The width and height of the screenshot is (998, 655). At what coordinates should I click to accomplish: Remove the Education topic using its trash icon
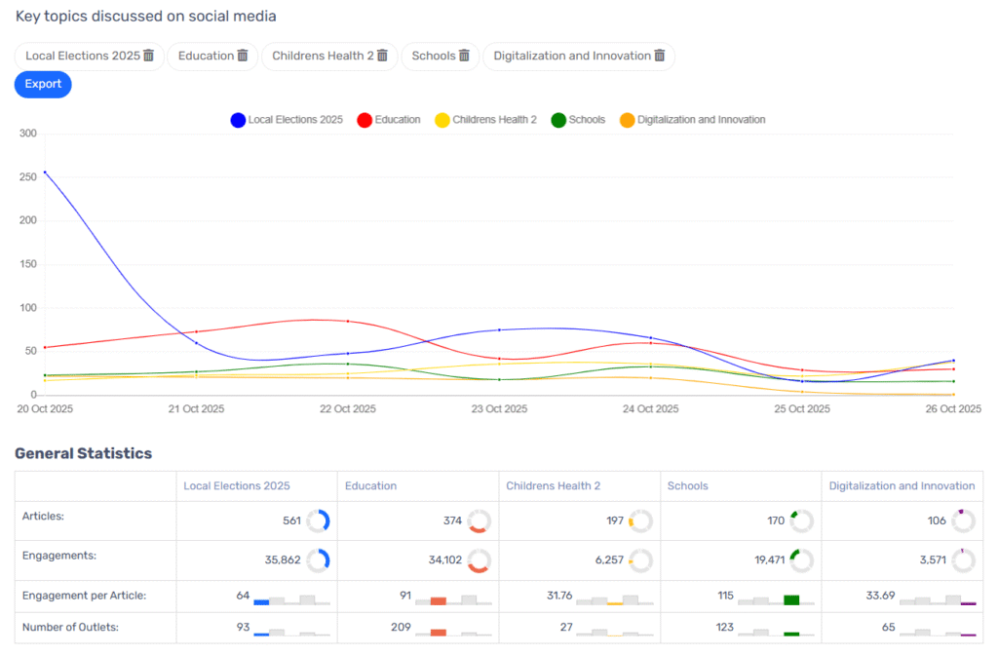click(x=243, y=56)
